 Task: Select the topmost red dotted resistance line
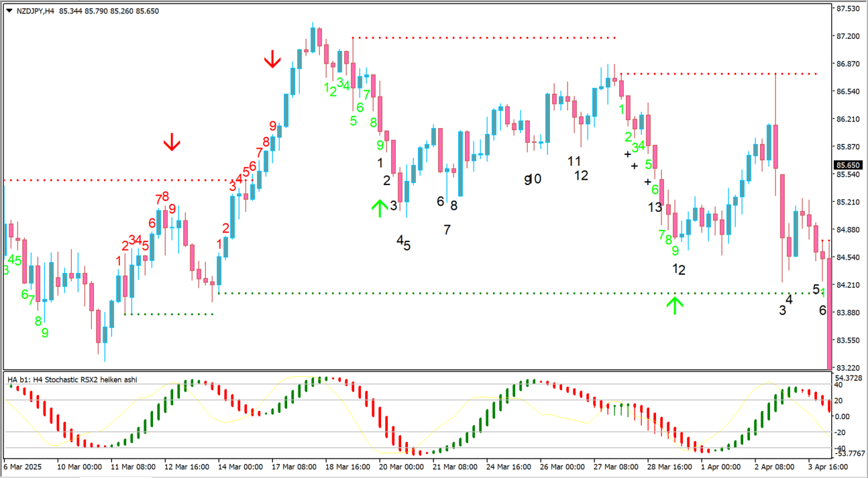pyautogui.click(x=483, y=38)
